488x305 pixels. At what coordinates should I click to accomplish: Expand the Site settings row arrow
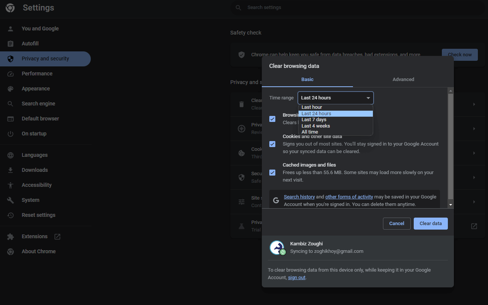pos(474,202)
